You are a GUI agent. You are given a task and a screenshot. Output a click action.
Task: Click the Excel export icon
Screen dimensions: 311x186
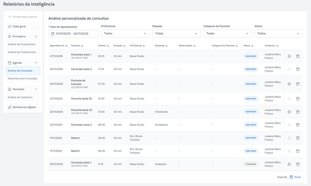(x=292, y=177)
